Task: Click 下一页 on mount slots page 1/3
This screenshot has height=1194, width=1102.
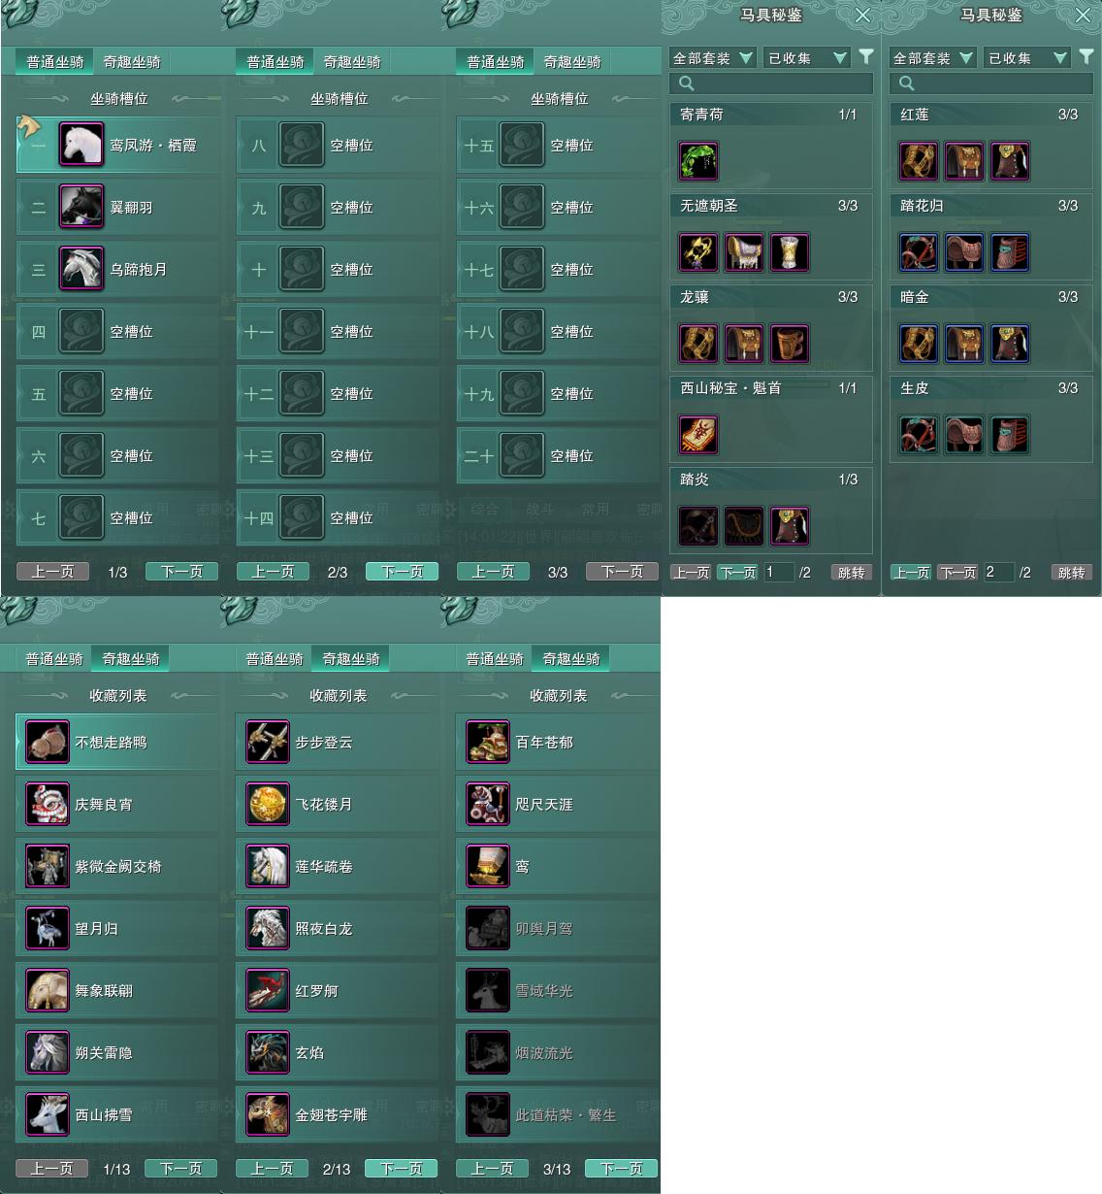Action: coord(181,572)
